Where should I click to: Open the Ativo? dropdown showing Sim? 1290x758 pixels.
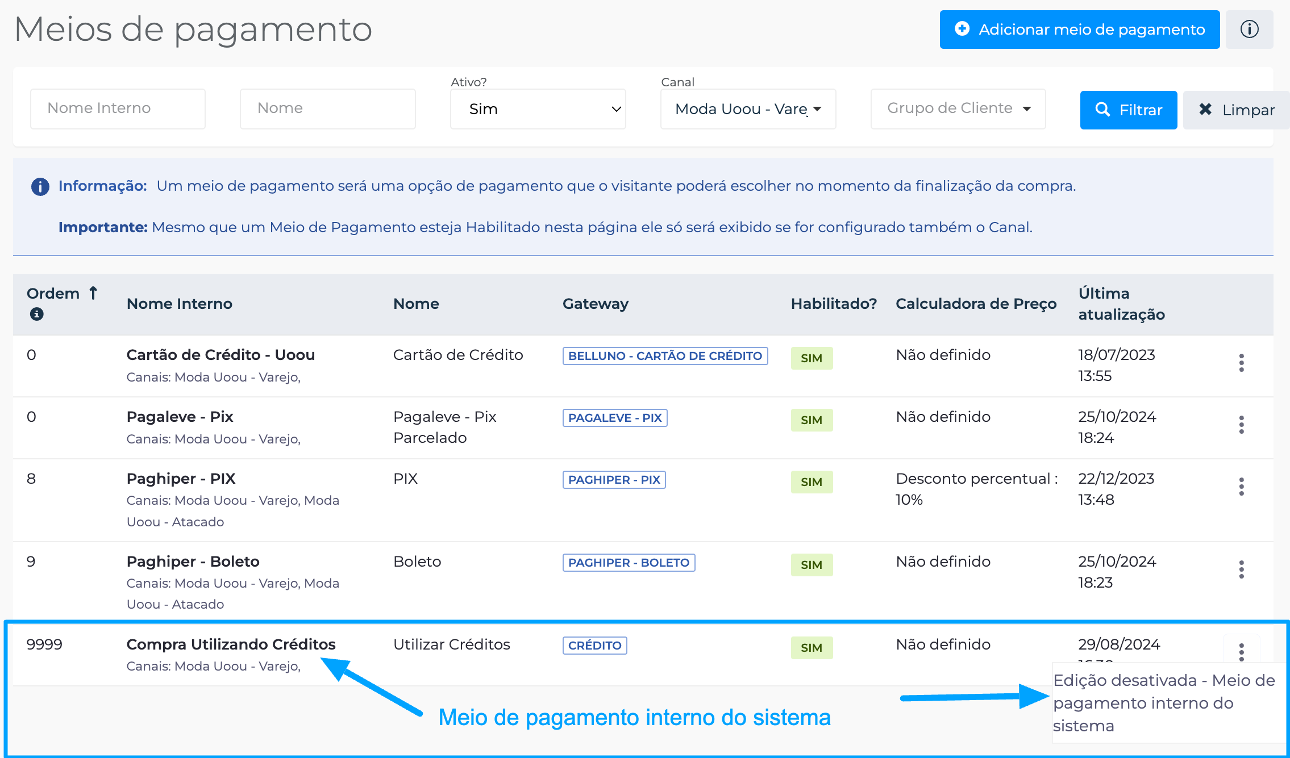tap(538, 109)
